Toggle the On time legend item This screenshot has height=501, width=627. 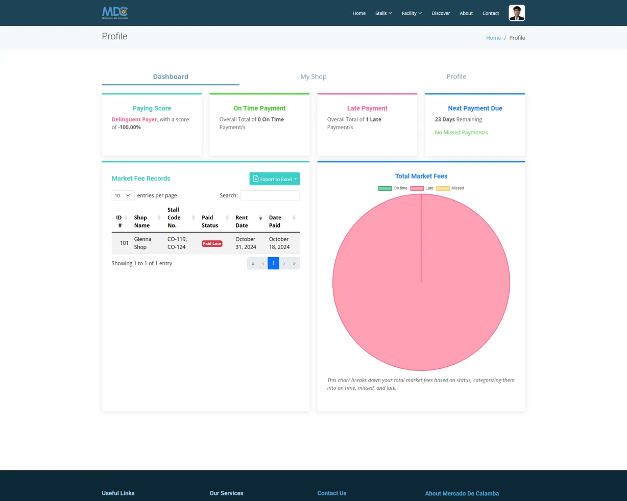coord(393,188)
